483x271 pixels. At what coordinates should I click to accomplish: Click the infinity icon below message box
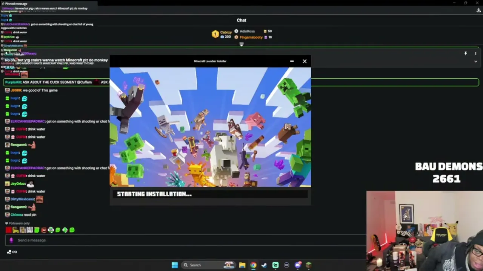[x=15, y=252]
